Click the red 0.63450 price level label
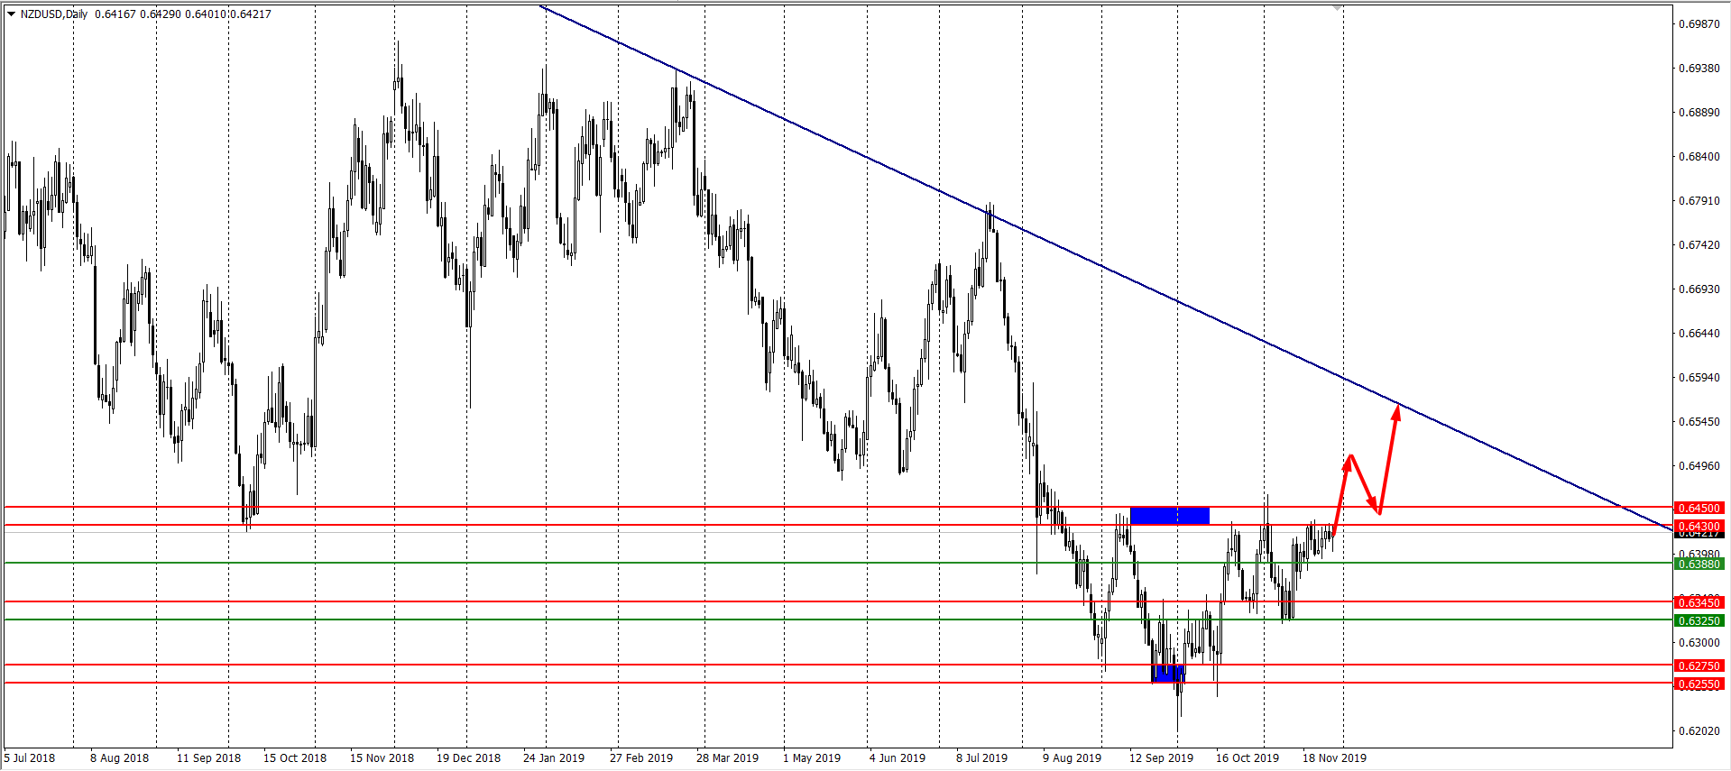 tap(1699, 602)
